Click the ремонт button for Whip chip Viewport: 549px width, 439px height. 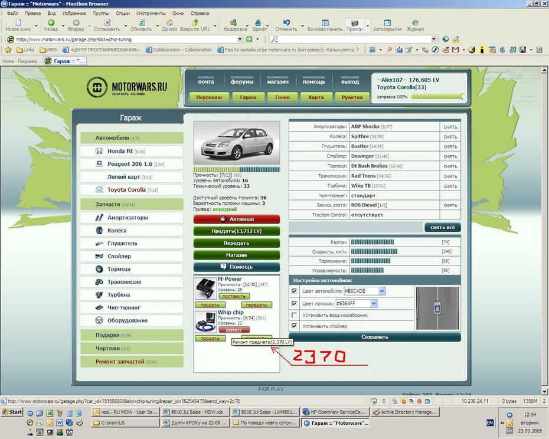coord(234,330)
